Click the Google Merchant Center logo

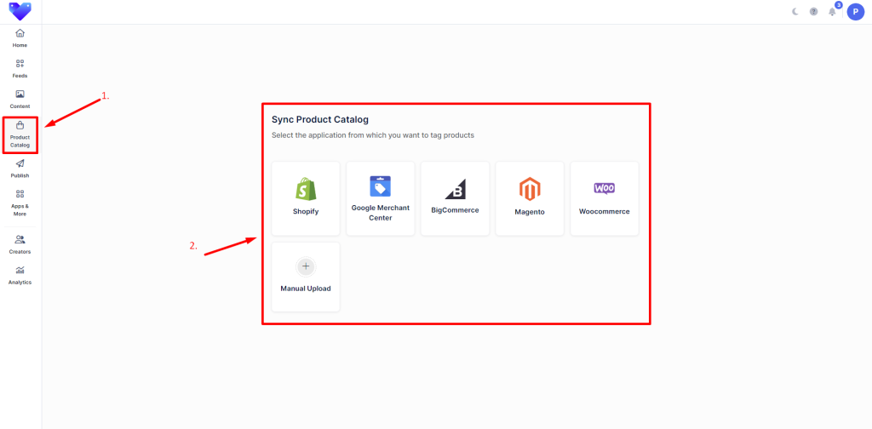tap(381, 186)
